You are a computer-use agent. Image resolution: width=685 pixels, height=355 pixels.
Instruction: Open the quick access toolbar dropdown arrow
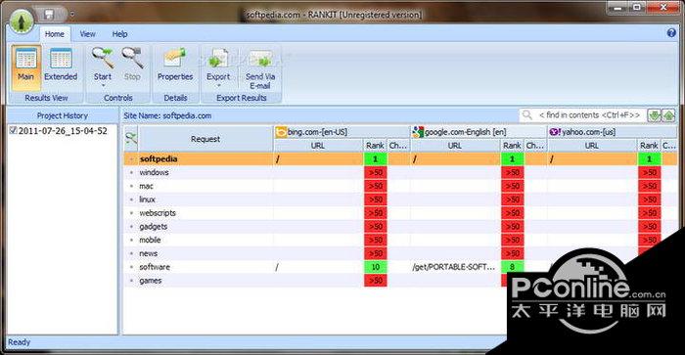coord(72,15)
